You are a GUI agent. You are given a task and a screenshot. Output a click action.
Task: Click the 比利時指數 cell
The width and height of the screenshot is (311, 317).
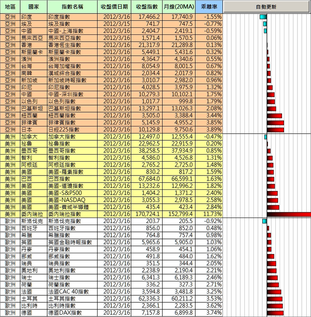(x=72, y=306)
